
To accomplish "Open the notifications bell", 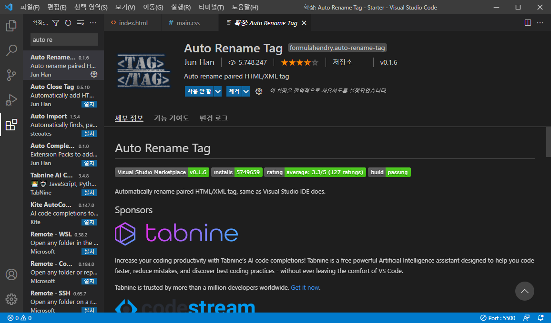I will coord(541,318).
